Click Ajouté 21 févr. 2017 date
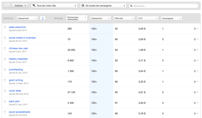 (x=18, y=105)
